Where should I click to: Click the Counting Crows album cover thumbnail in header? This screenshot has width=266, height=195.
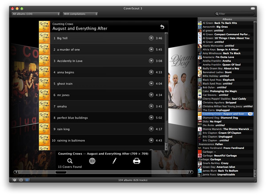click(x=44, y=27)
